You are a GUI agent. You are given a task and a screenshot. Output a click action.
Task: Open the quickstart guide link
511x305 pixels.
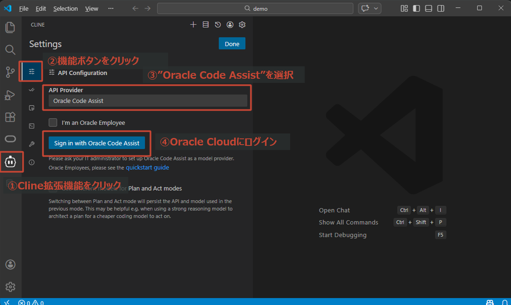pyautogui.click(x=147, y=167)
